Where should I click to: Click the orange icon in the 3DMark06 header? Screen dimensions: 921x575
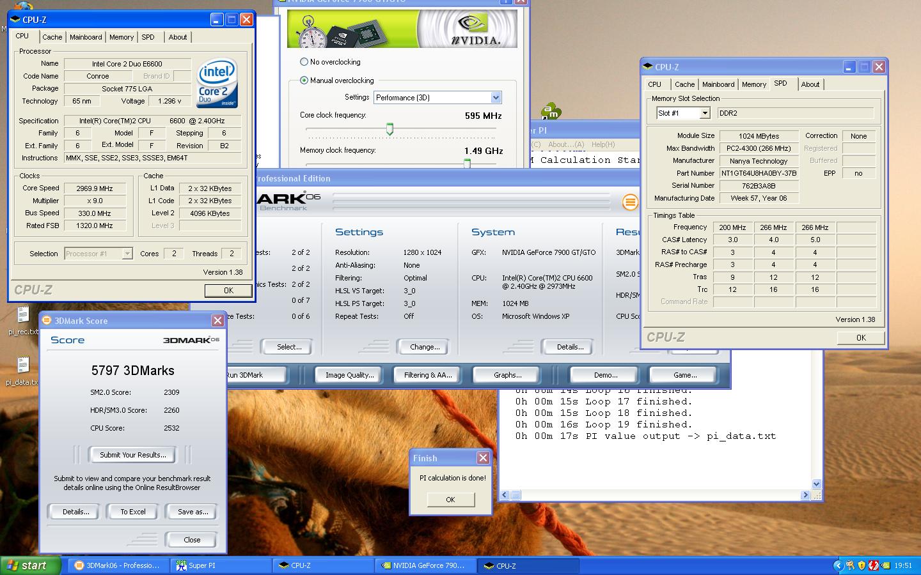click(630, 203)
